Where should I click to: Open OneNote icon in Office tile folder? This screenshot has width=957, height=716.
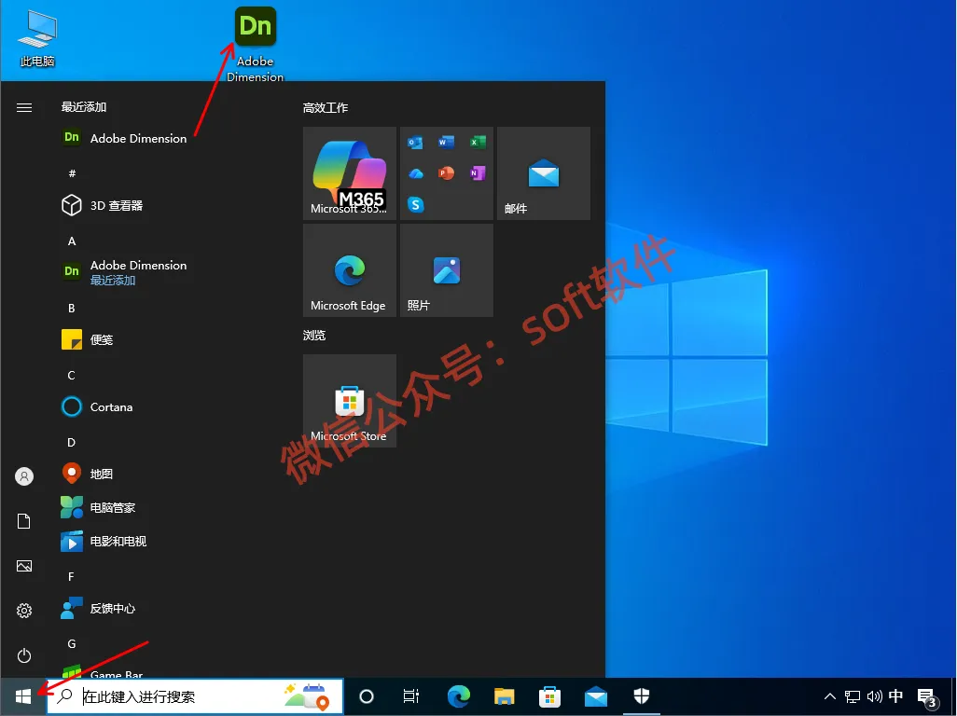pyautogui.click(x=478, y=173)
